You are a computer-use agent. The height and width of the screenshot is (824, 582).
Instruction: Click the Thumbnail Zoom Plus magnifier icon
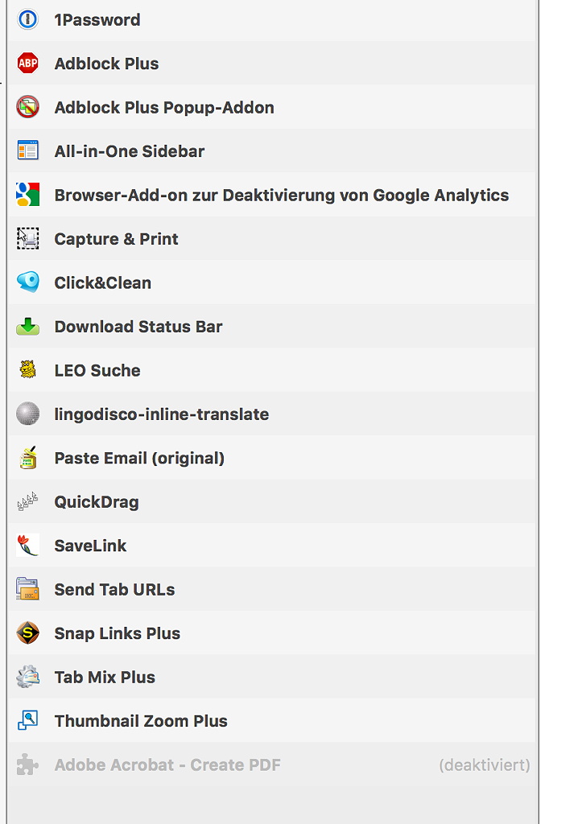tap(27, 721)
